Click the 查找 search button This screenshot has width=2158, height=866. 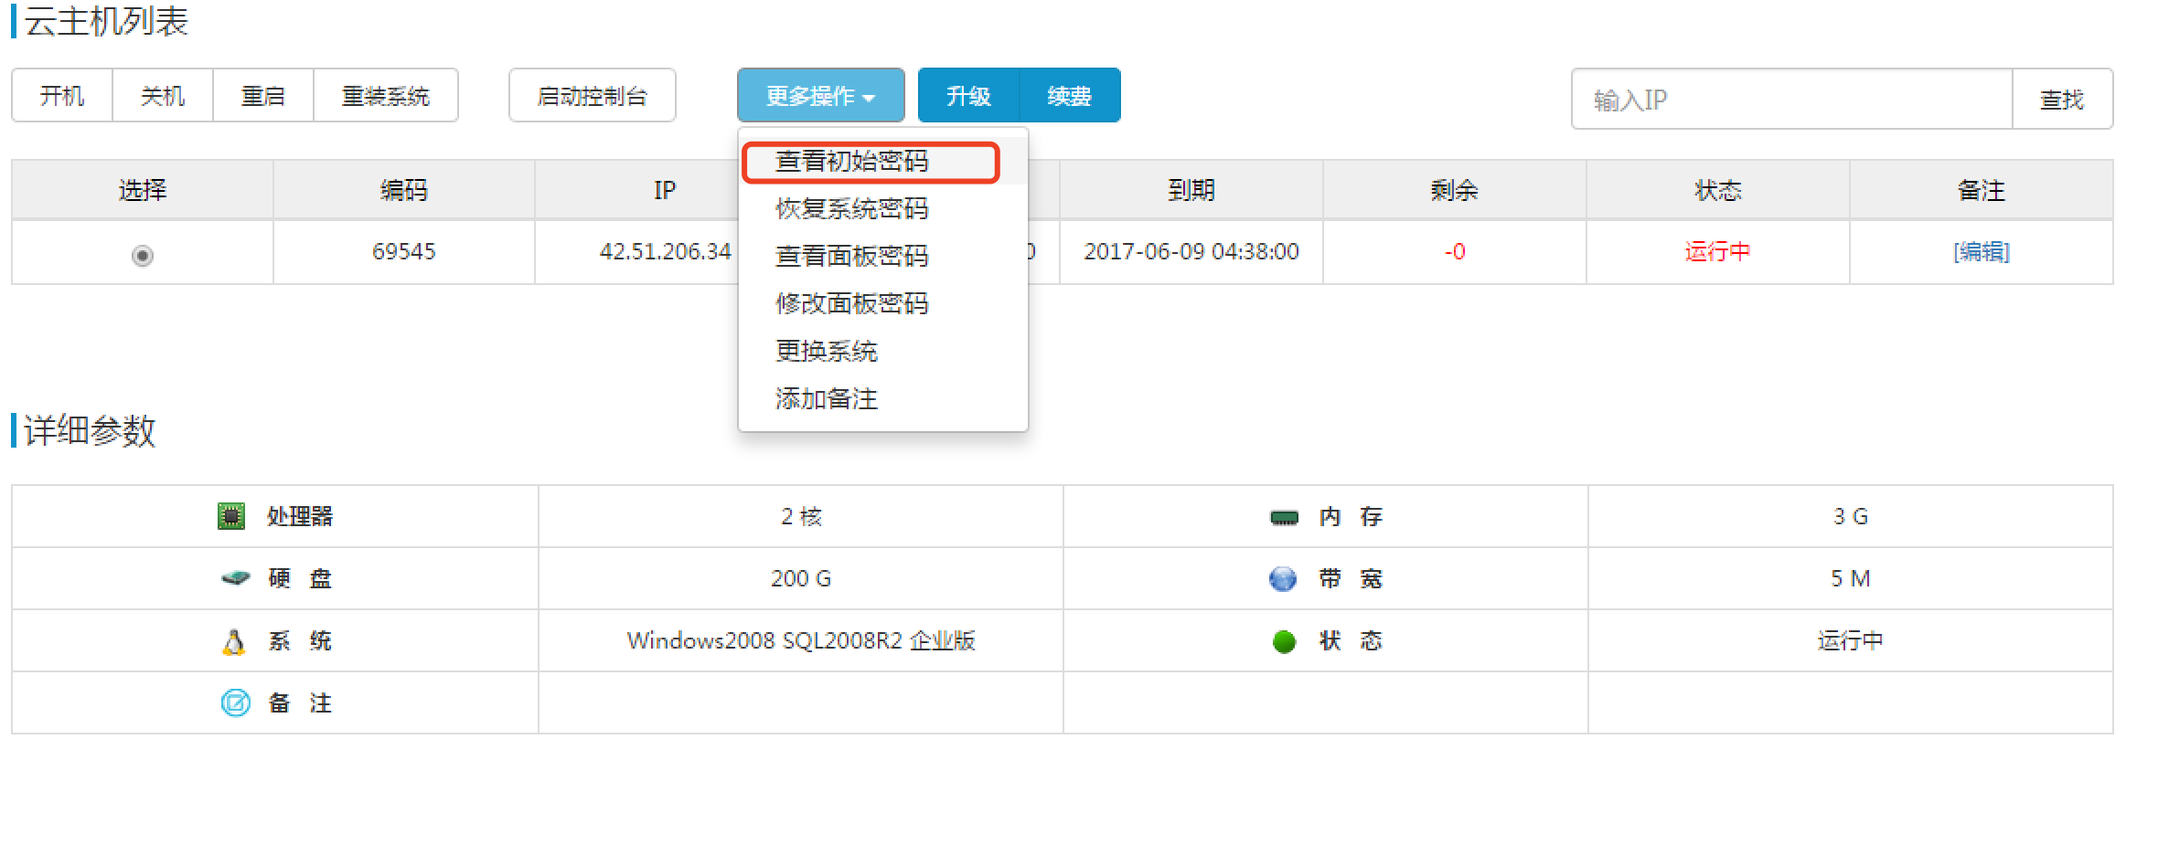(x=2063, y=99)
